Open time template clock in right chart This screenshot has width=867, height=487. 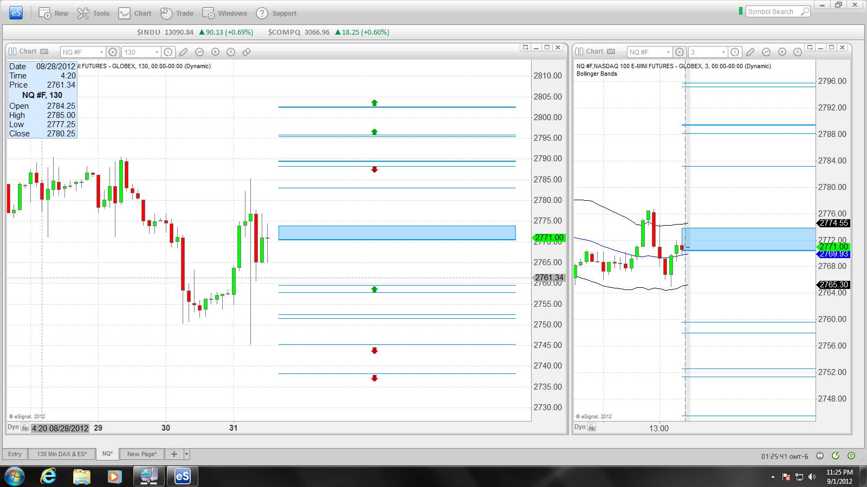pyautogui.click(x=735, y=52)
